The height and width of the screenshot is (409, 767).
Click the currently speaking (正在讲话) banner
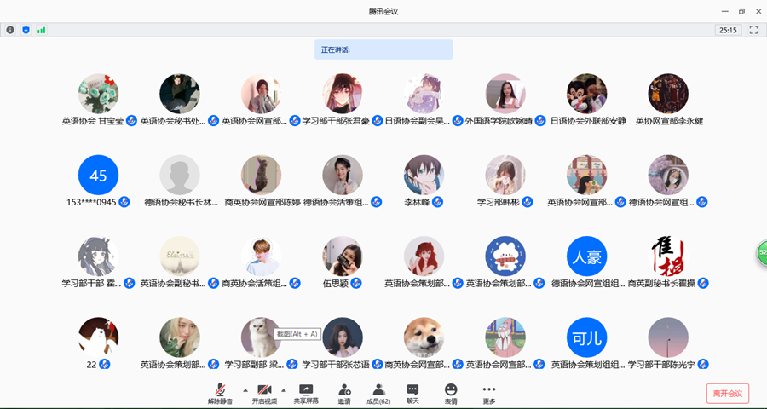383,49
